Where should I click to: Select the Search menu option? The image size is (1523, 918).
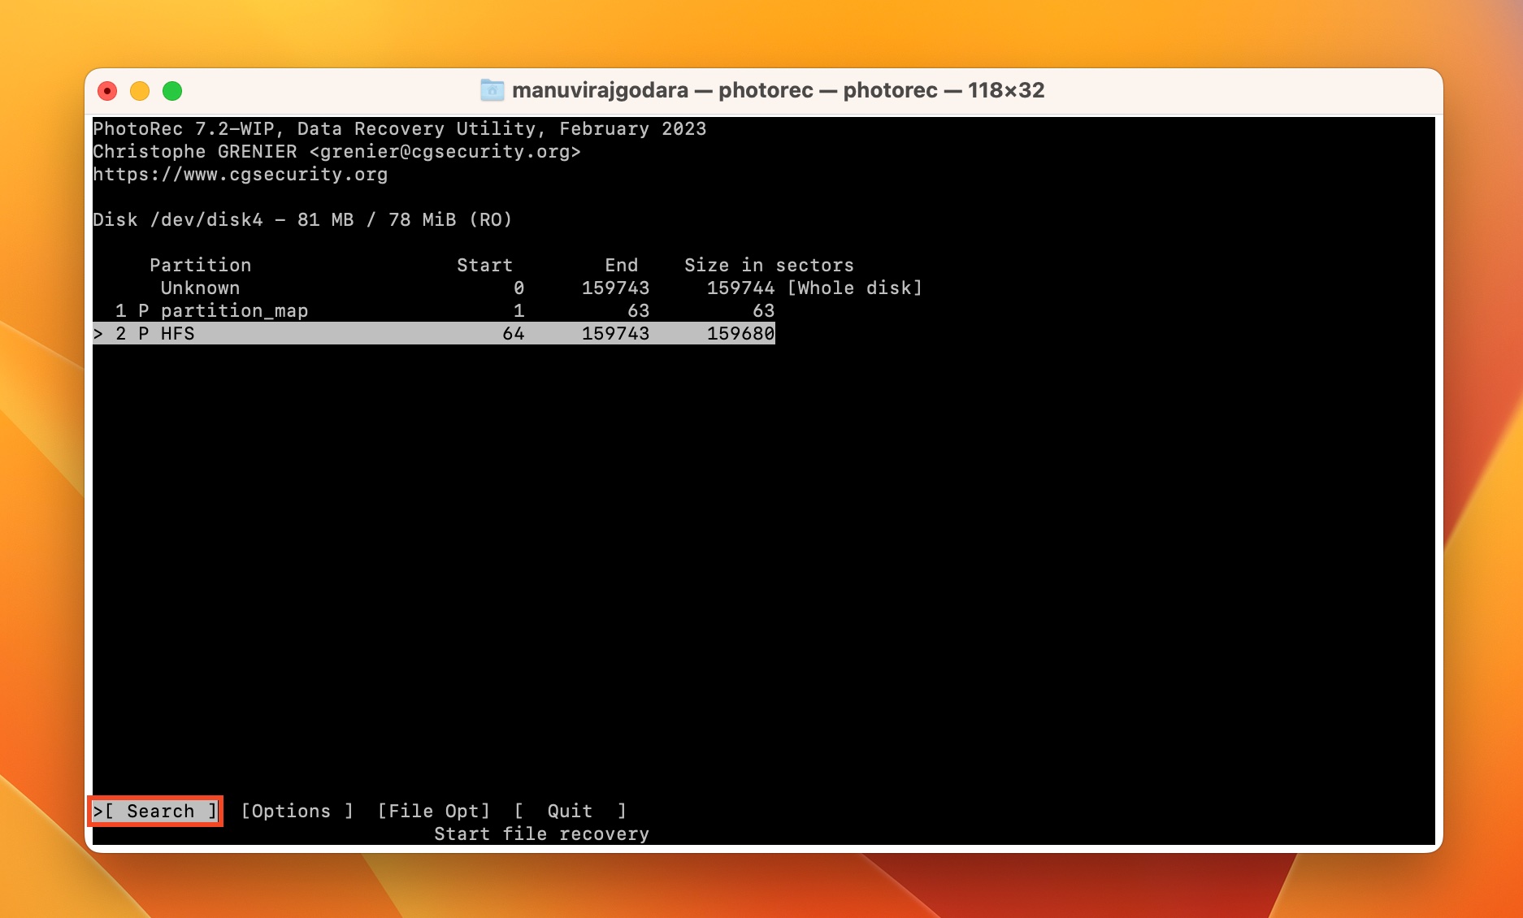155,811
